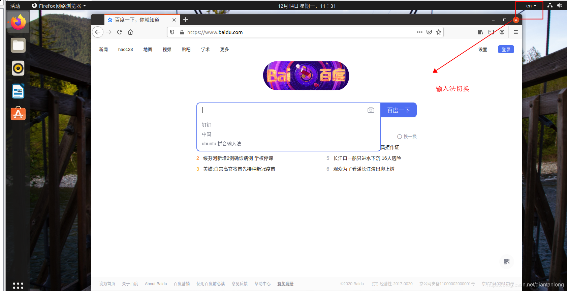Click footer link 帮助中心
The height and width of the screenshot is (291, 567).
click(262, 284)
